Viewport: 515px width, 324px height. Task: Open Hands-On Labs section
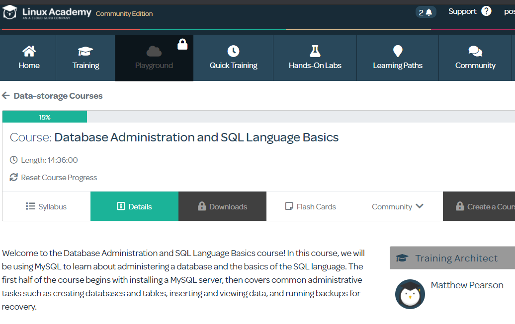[315, 58]
